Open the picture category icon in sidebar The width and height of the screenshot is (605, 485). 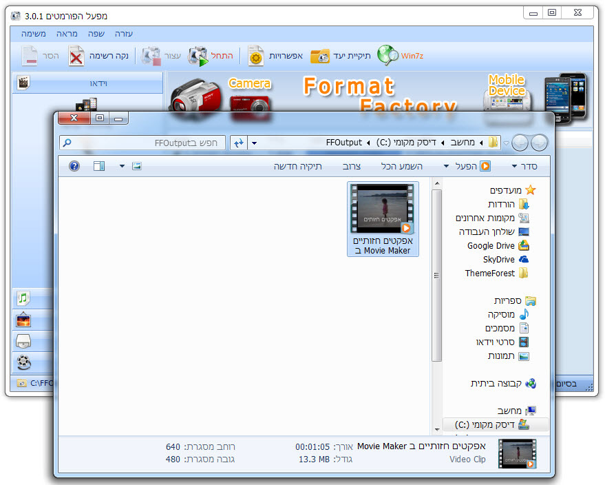(23, 320)
